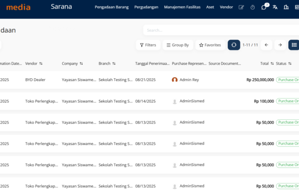This screenshot has width=299, height=192.
Task: Open the chat messages icon with badge
Action: 264,7
